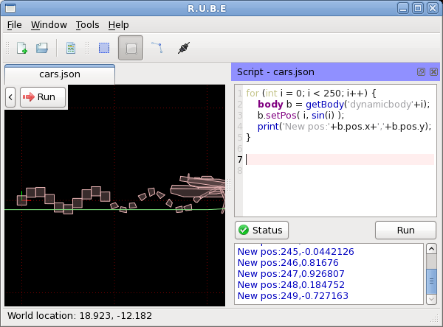The image size is (443, 327).
Task: Click the New document toolbar icon
Action: click(x=22, y=49)
